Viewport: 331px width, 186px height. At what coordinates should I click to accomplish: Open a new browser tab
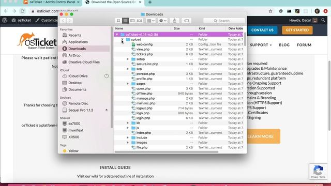(x=150, y=2)
